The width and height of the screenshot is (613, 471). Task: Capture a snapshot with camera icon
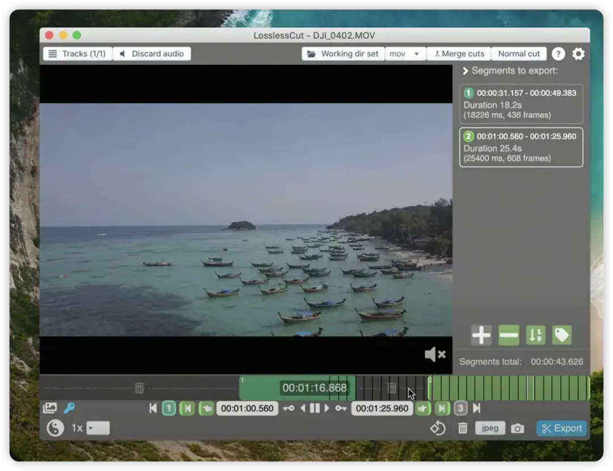point(517,428)
